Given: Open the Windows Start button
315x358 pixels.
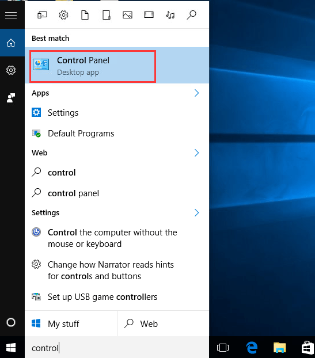Looking at the screenshot, I should (x=11, y=348).
